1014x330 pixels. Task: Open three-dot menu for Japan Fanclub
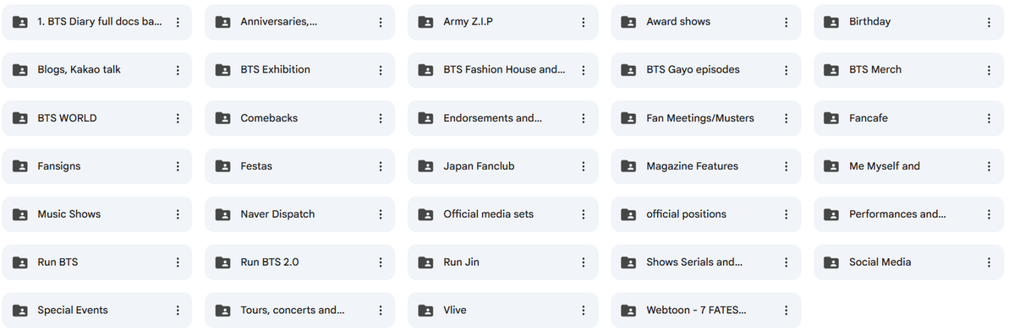584,166
